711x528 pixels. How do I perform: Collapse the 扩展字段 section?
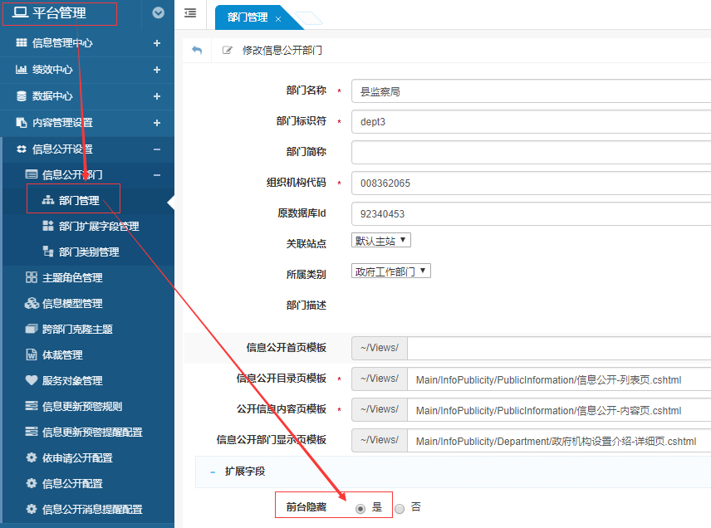(213, 472)
